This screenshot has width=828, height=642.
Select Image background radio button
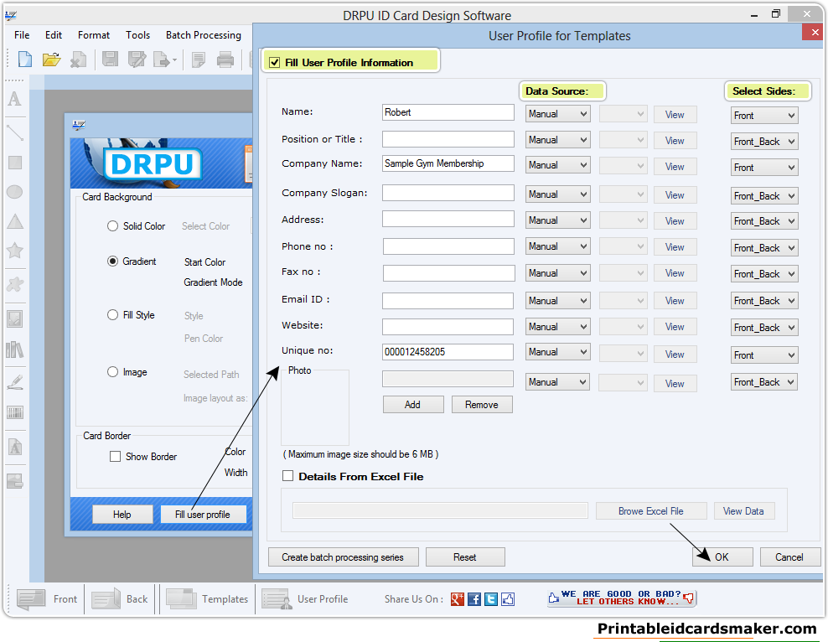point(112,371)
